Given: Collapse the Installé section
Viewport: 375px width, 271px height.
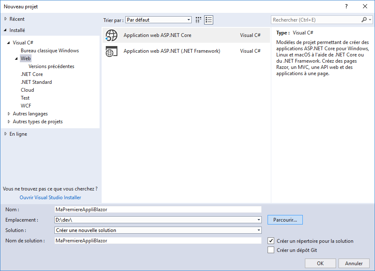Looking at the screenshot, I should tap(5, 30).
